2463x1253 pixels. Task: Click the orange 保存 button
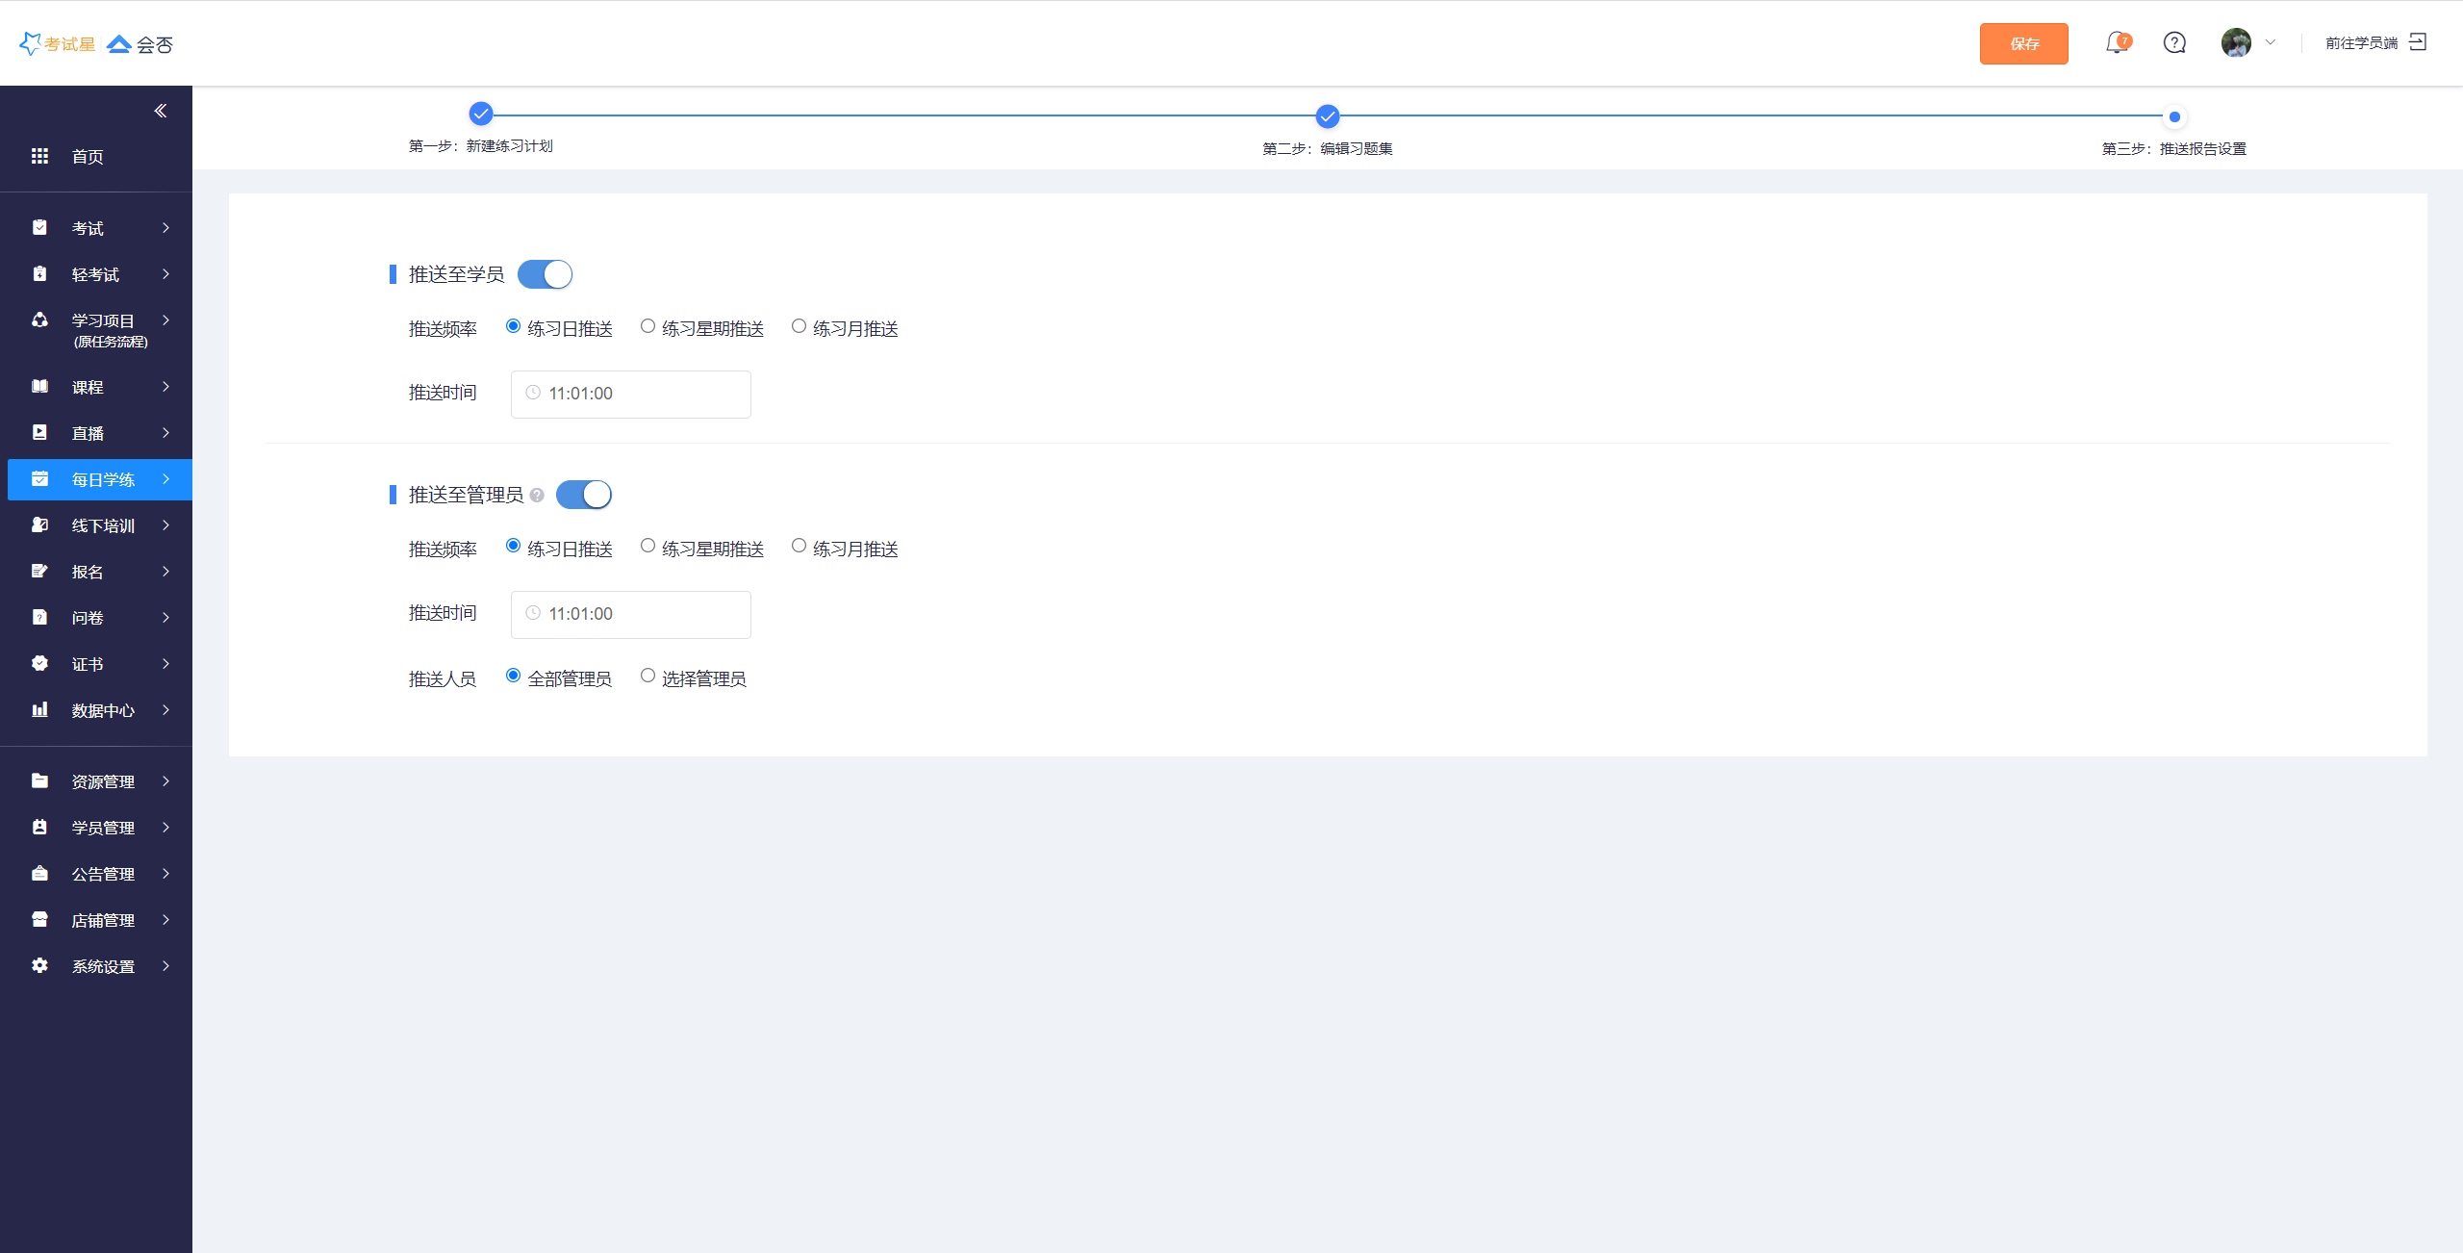pyautogui.click(x=2023, y=43)
